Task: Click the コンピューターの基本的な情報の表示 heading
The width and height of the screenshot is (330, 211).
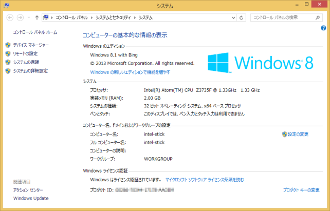Action: point(125,35)
